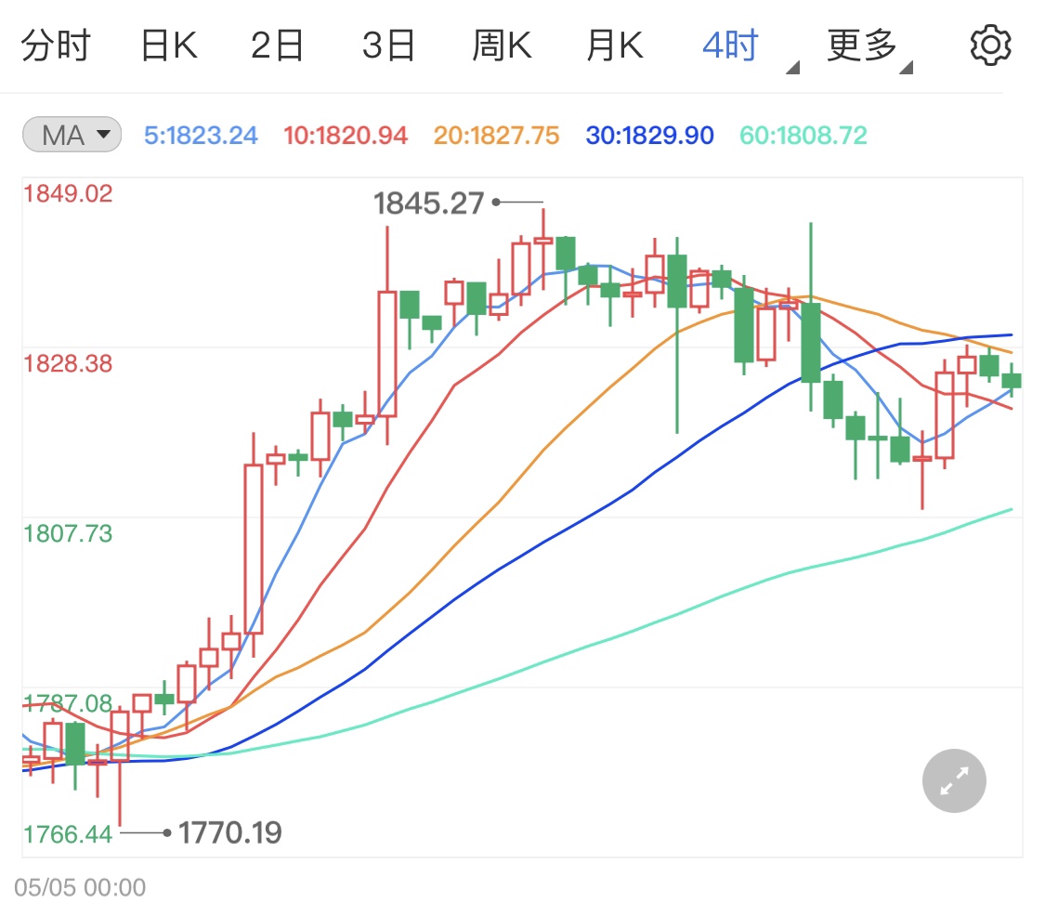Click the MA60 value 60:1808.72
Screen dimensions: 1045x903
point(803,136)
